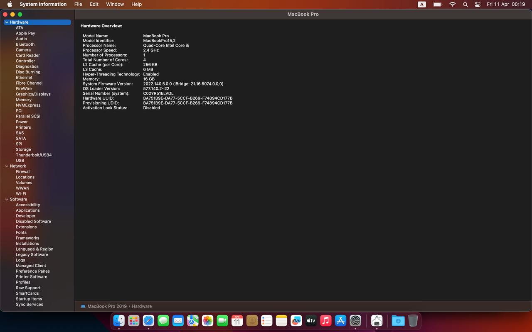Select Power in the sidebar
The image size is (532, 332).
(x=22, y=122)
